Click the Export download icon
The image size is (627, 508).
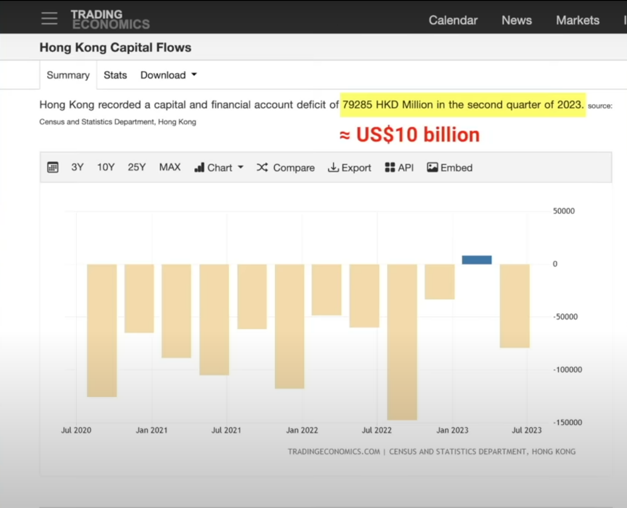coord(333,167)
